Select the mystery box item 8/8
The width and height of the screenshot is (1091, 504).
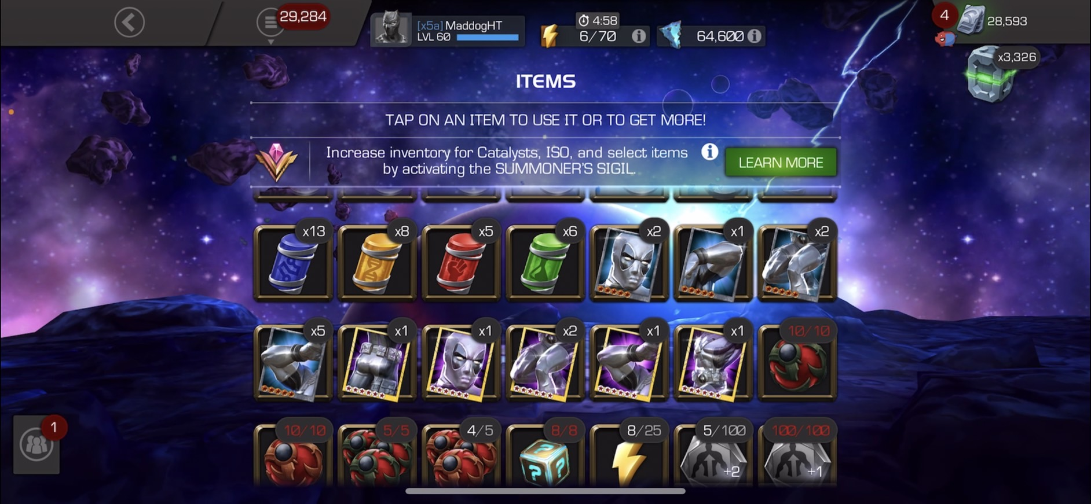tap(545, 456)
